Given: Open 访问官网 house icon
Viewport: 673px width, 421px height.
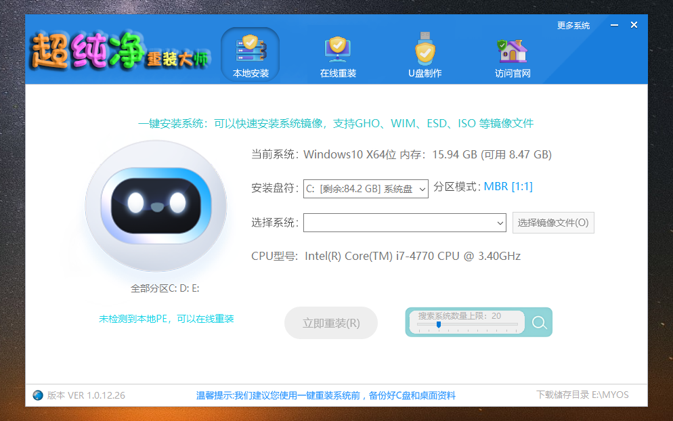Looking at the screenshot, I should click(512, 51).
